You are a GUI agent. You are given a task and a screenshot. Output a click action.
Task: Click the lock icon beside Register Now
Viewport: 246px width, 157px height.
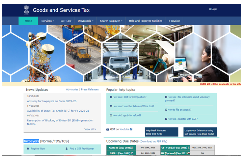click(28, 149)
